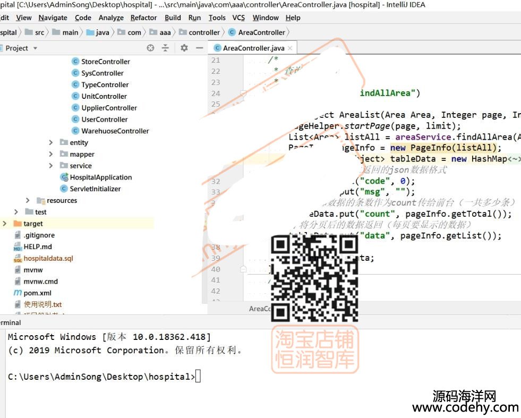Click the target folder icon
This screenshot has width=521, height=418.
click(18, 224)
